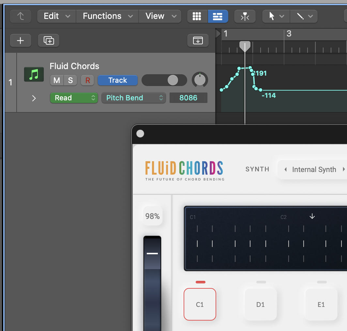
Task: Open the secondary pencil tool menu
Action: [x=304, y=16]
